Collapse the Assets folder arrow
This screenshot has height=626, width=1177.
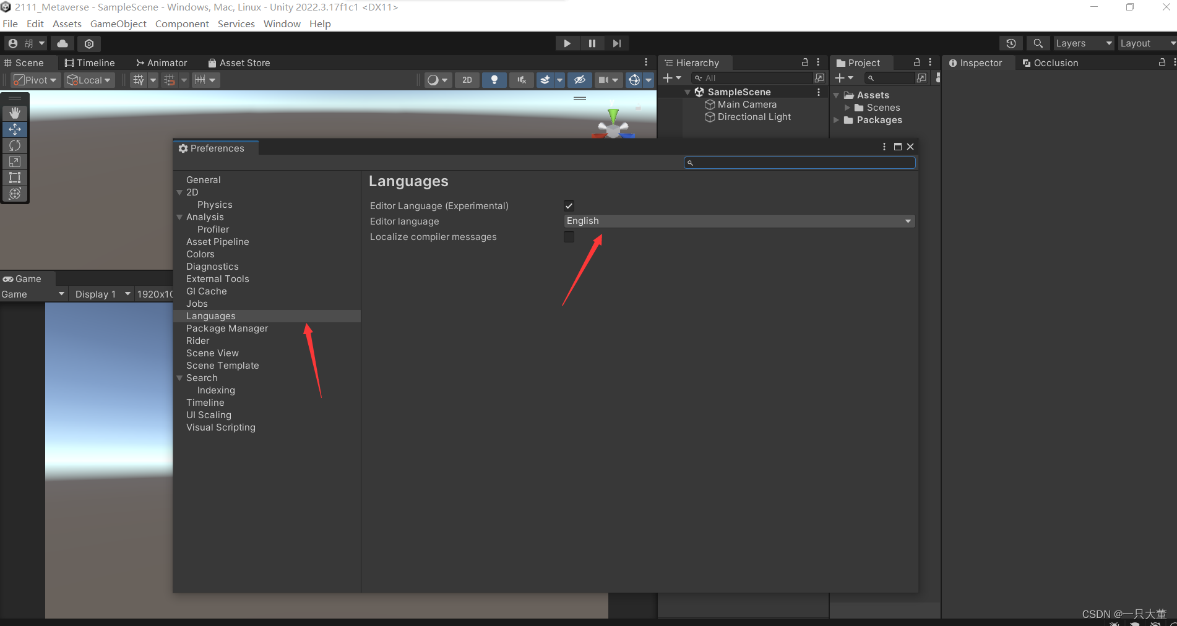pyautogui.click(x=837, y=95)
